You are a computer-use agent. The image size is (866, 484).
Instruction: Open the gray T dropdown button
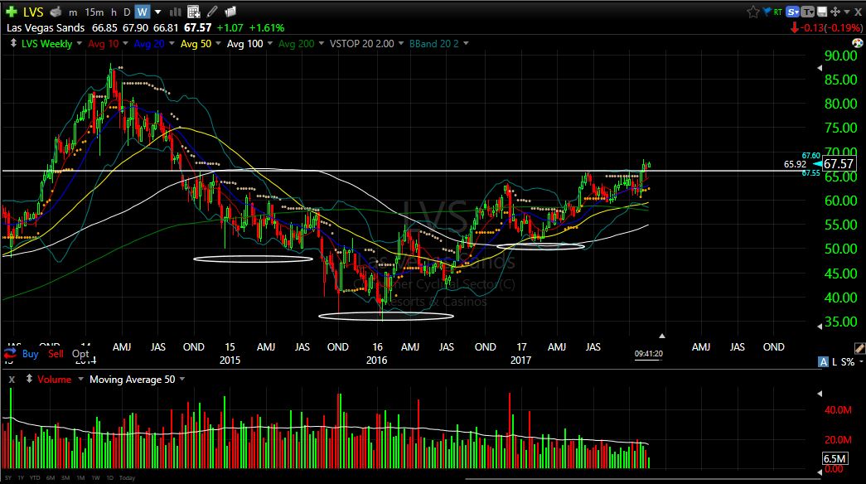[807, 12]
